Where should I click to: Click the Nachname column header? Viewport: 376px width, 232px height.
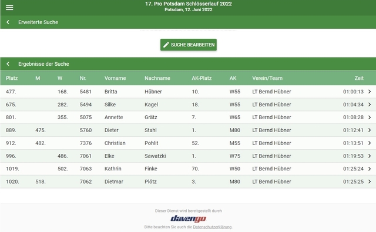coord(157,78)
